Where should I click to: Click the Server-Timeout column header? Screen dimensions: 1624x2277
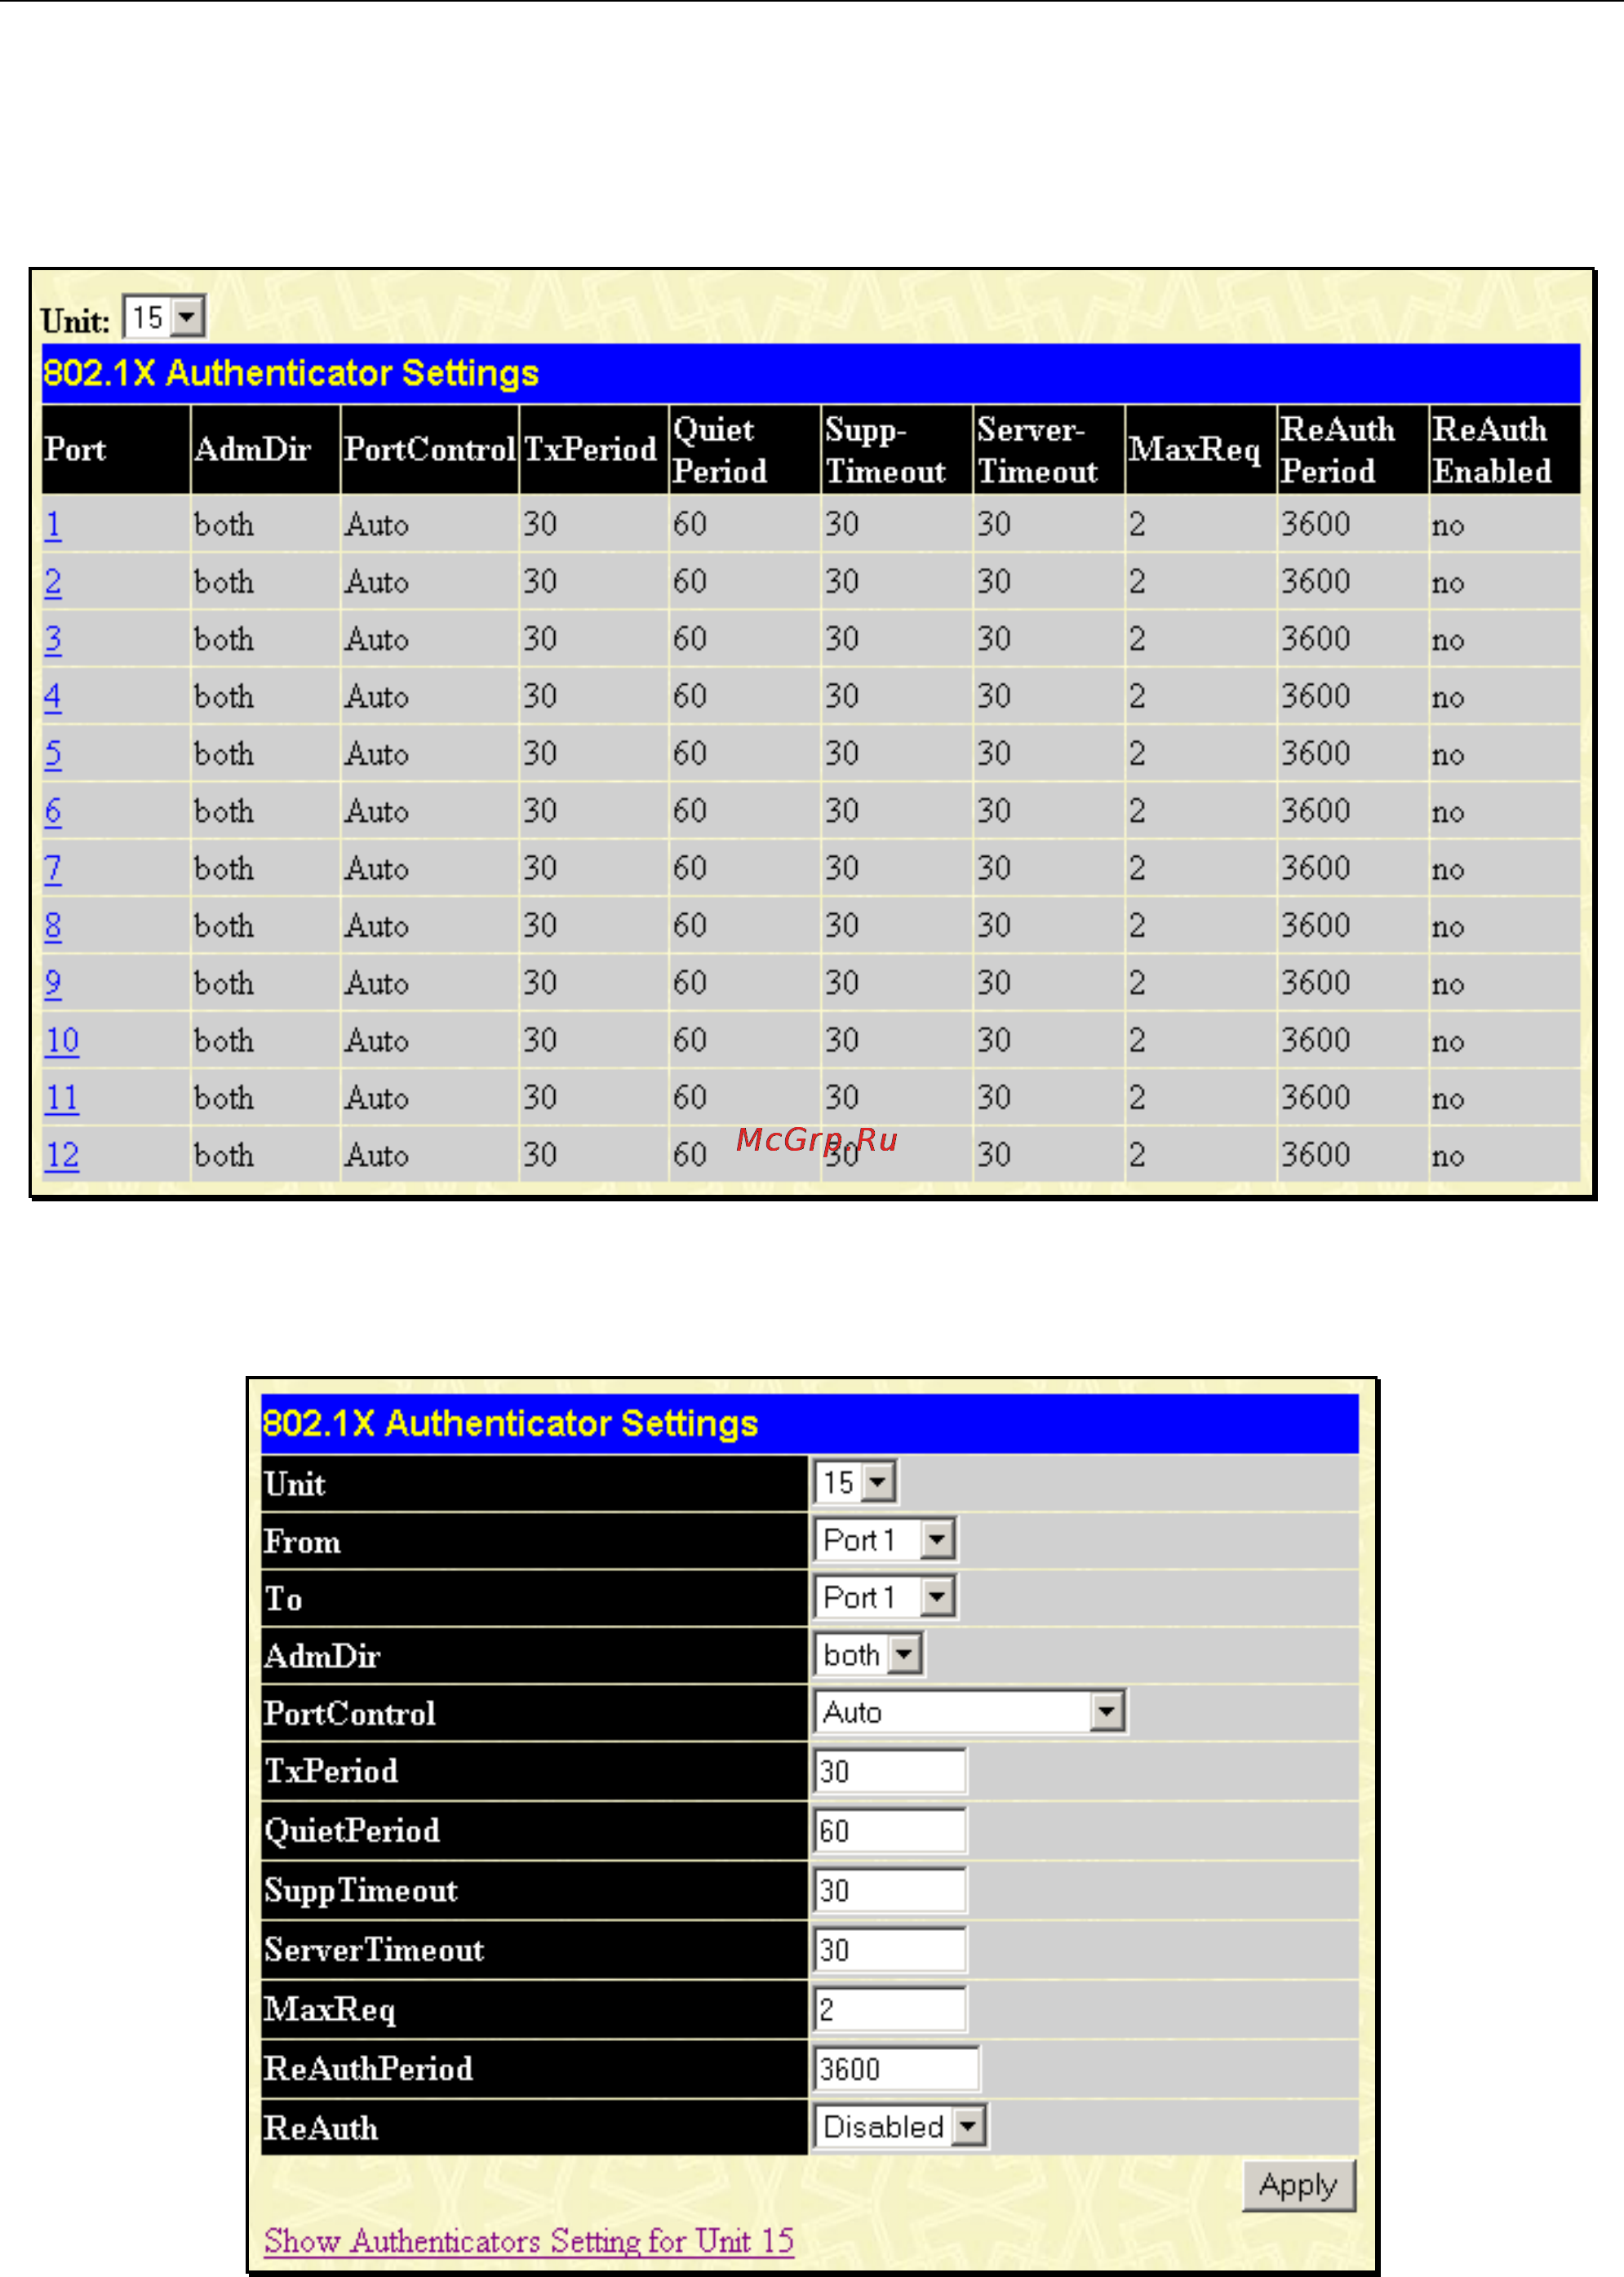[1049, 449]
